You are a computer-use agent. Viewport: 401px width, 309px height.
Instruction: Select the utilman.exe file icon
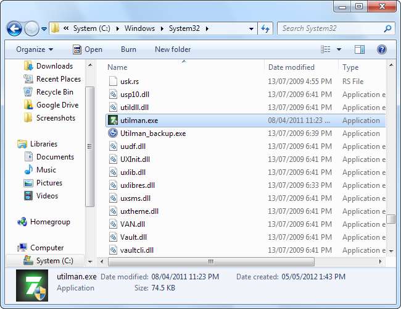tap(113, 121)
